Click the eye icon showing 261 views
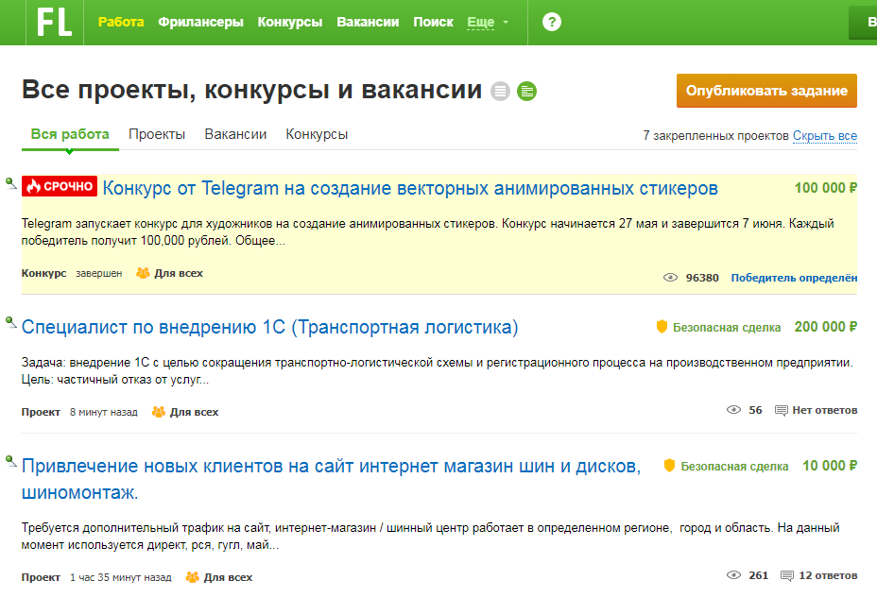 pyautogui.click(x=731, y=576)
